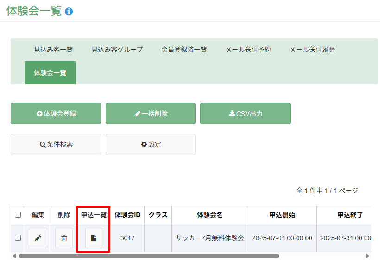The image size is (380, 264).
Task: Click the trash delete icon for row 3017
Action: tap(64, 238)
